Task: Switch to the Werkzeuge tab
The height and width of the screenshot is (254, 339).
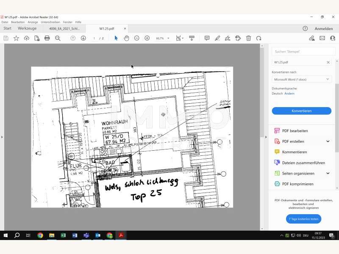Action: click(27, 28)
